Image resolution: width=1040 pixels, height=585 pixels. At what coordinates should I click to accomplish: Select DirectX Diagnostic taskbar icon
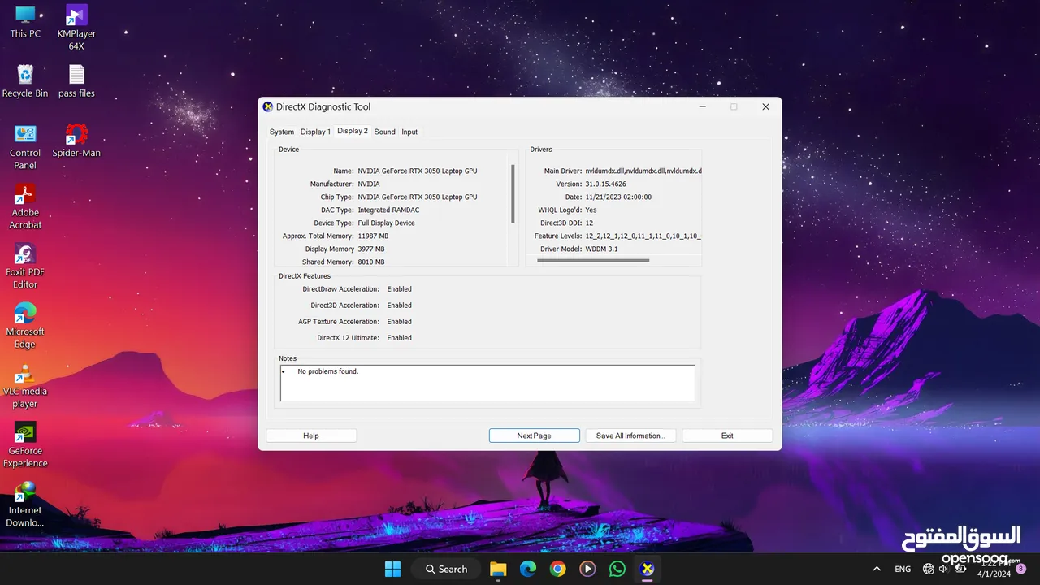[x=648, y=569]
